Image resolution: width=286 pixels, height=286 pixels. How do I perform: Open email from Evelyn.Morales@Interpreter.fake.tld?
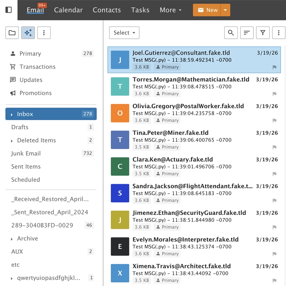(194, 247)
